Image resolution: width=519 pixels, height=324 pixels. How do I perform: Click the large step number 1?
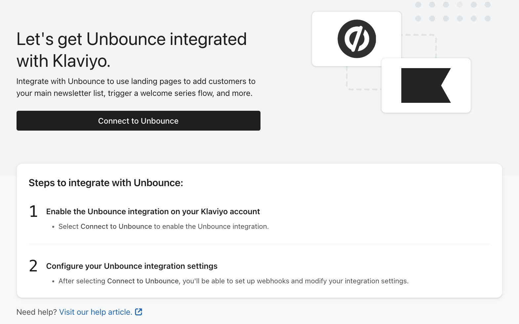[33, 212]
